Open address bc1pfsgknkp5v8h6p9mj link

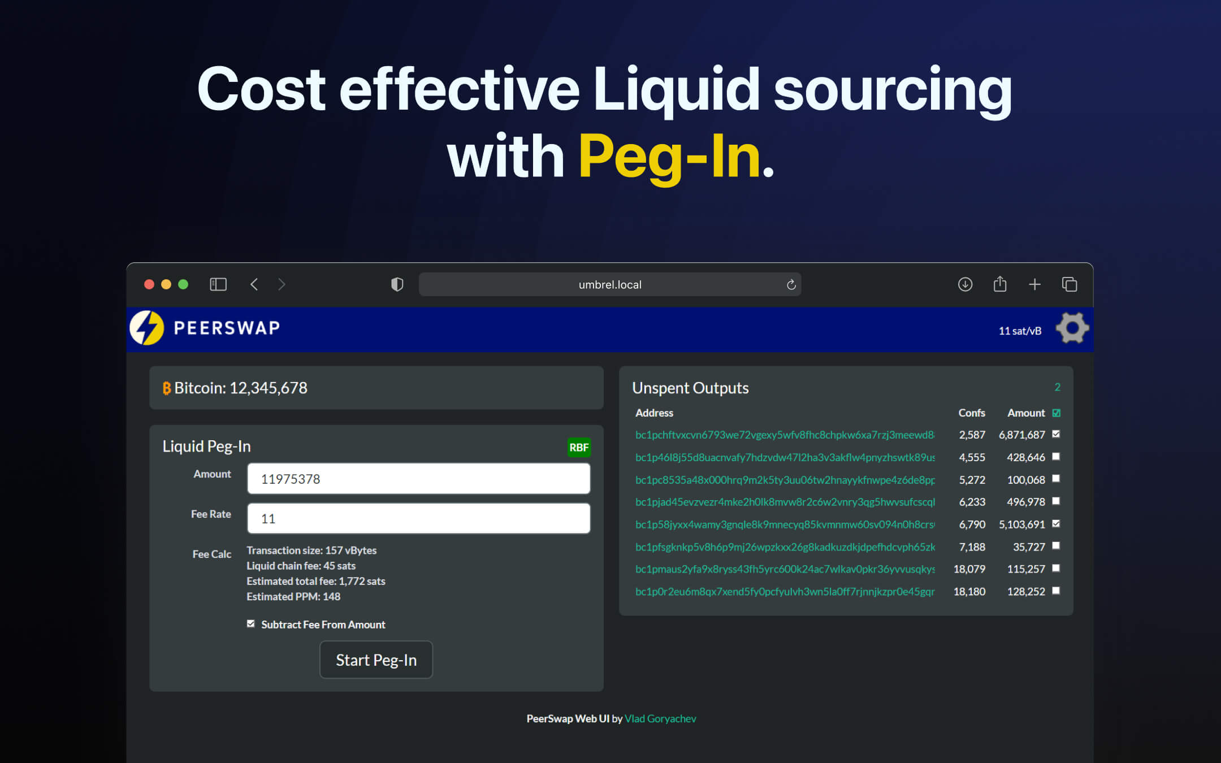tap(785, 547)
